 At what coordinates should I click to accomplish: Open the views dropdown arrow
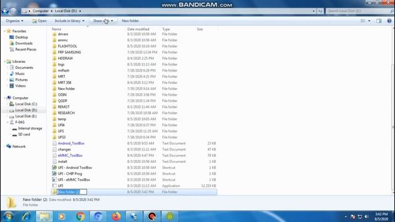point(369,21)
